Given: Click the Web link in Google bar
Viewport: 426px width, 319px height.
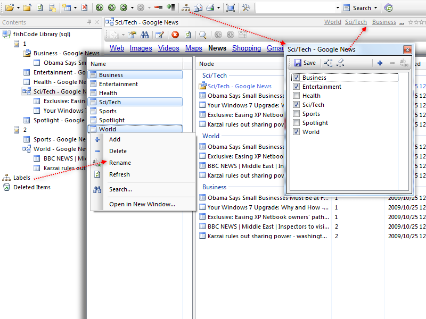Looking at the screenshot, I should [117, 48].
